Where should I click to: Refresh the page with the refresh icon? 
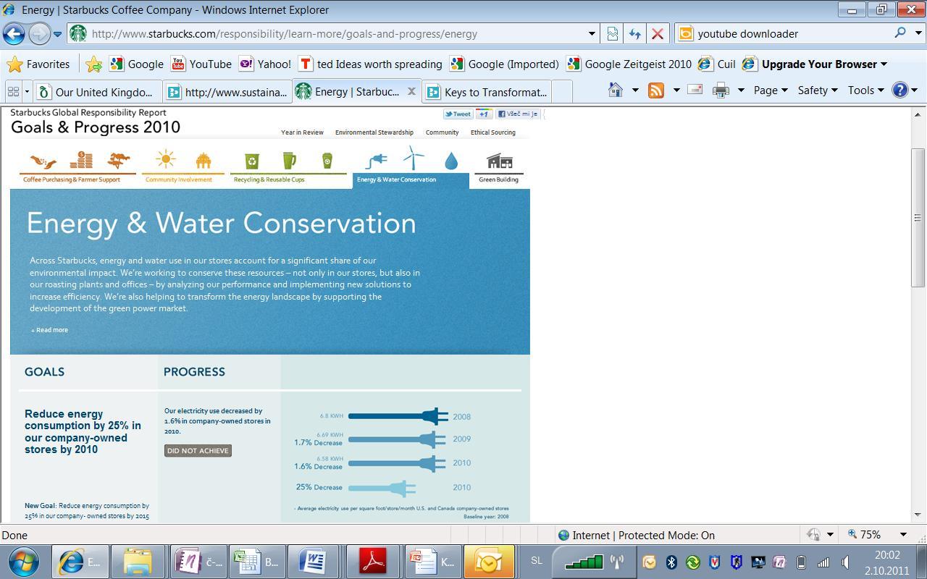635,33
